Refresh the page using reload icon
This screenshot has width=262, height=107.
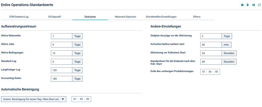tap(259, 5)
